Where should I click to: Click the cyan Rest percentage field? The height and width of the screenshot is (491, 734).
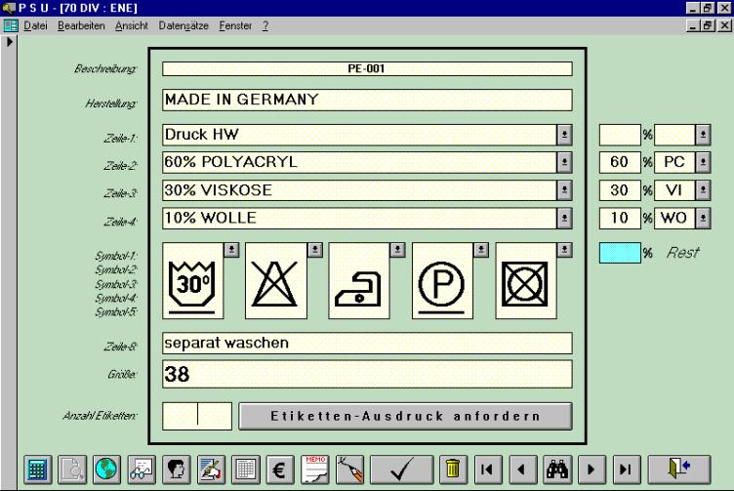[618, 253]
